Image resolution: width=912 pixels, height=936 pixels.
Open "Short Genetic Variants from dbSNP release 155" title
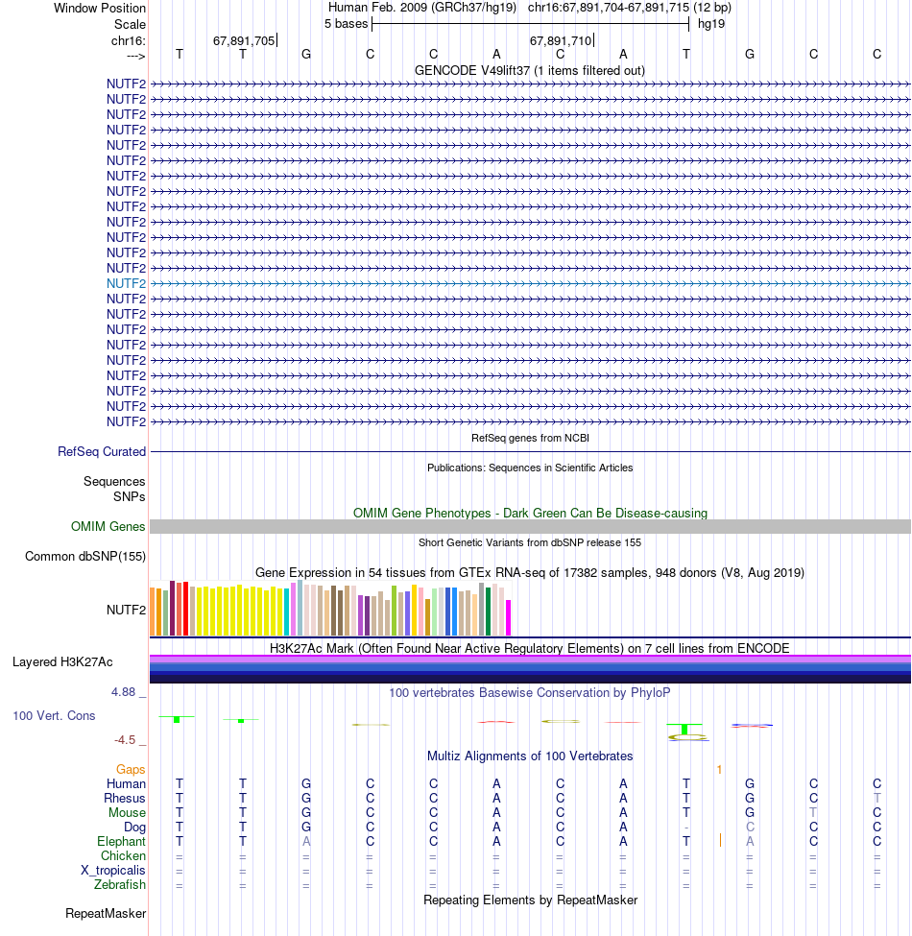pos(530,542)
